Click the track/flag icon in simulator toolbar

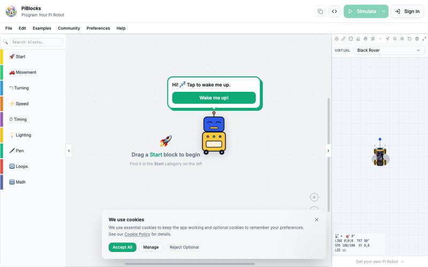[x=373, y=38]
